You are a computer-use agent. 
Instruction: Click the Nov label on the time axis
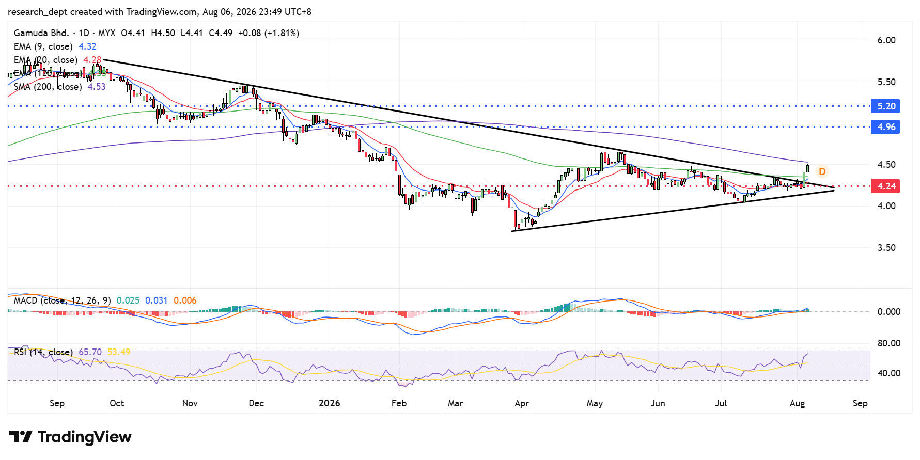[190, 403]
